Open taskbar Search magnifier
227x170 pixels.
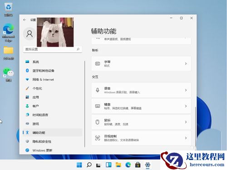[89, 165]
